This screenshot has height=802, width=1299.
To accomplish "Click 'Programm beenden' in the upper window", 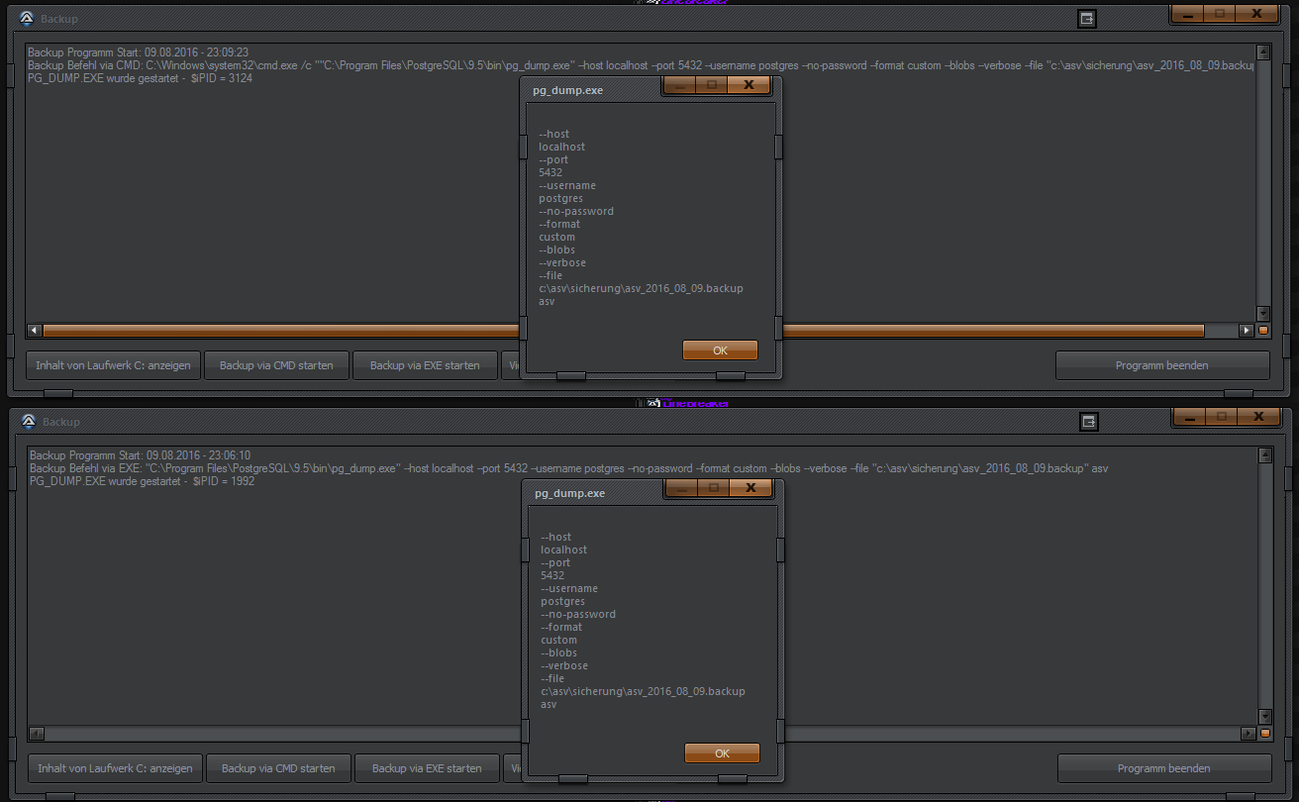I will tap(1161, 365).
